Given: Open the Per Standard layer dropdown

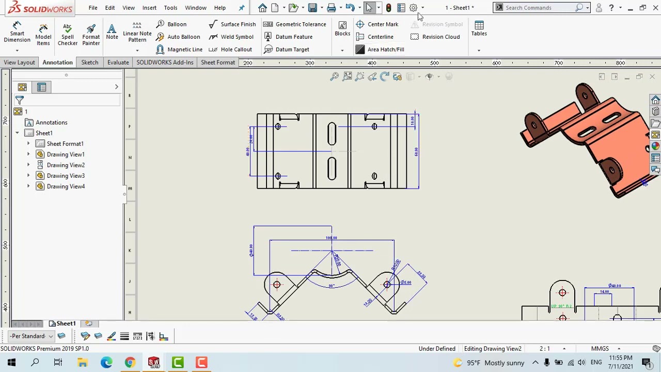Looking at the screenshot, I should click(x=32, y=336).
